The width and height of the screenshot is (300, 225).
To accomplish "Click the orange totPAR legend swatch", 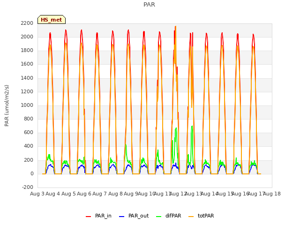I will (x=191, y=217).
